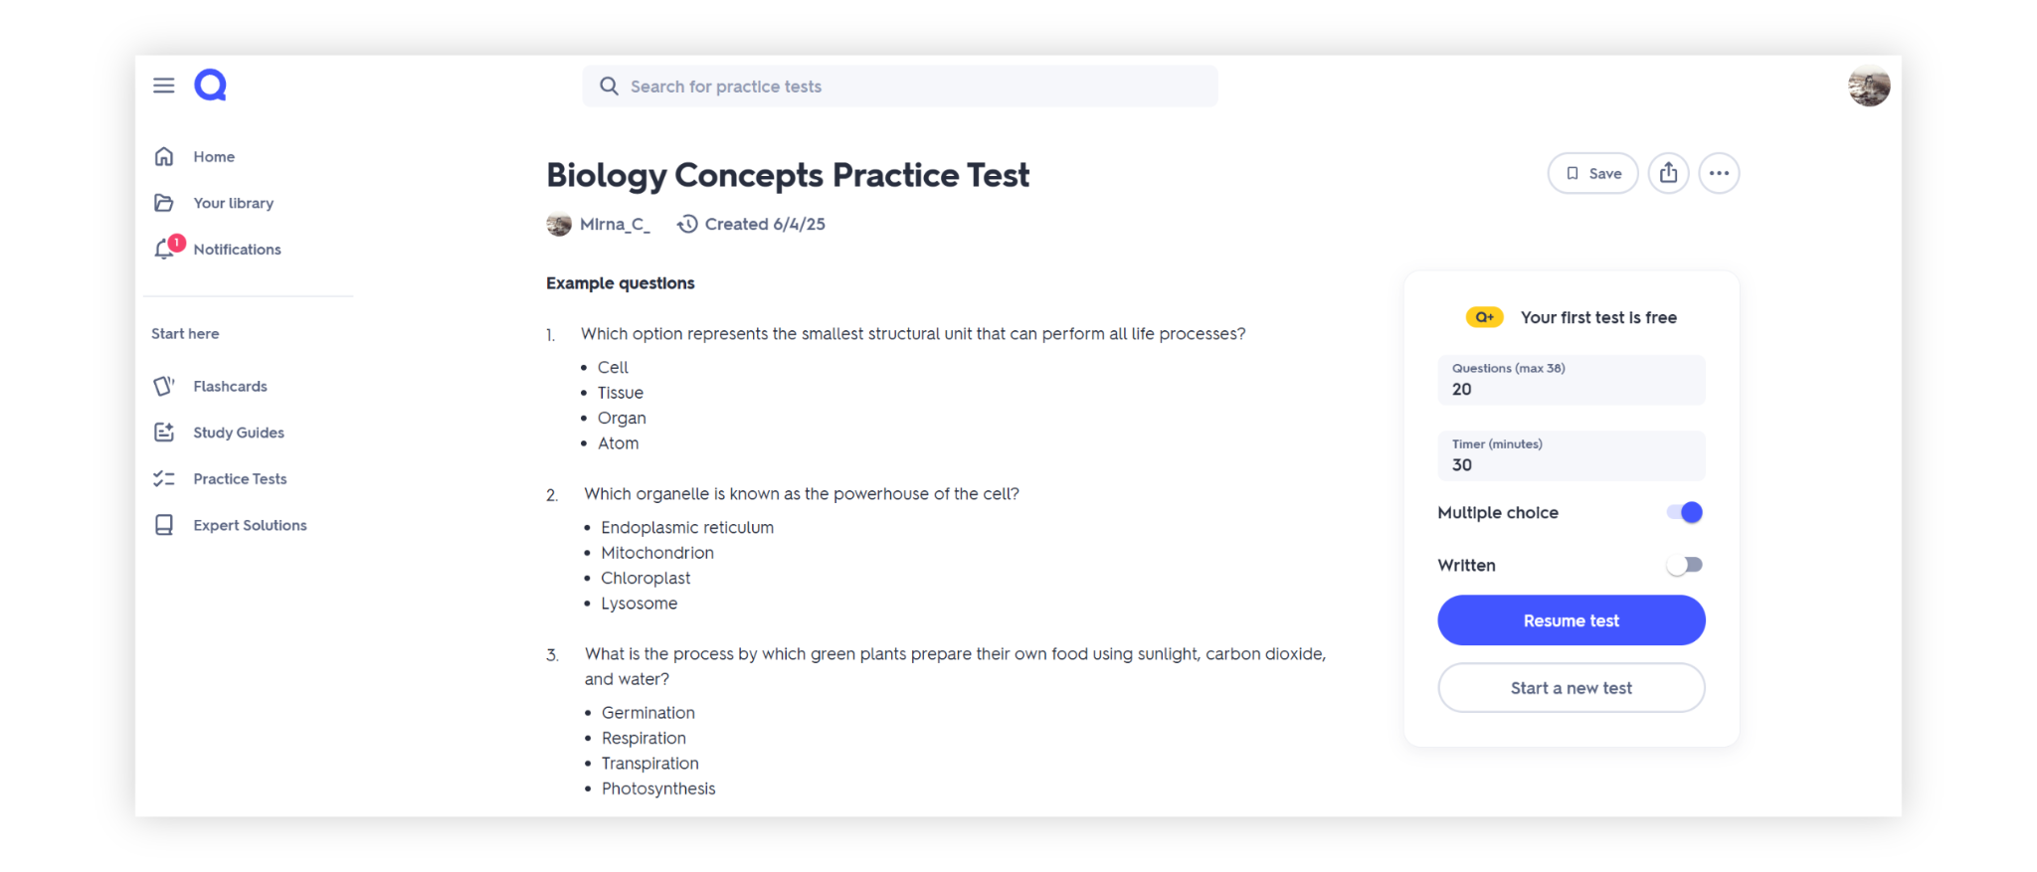The height and width of the screenshot is (872, 2037).
Task: Resume the practice test
Action: click(1571, 619)
